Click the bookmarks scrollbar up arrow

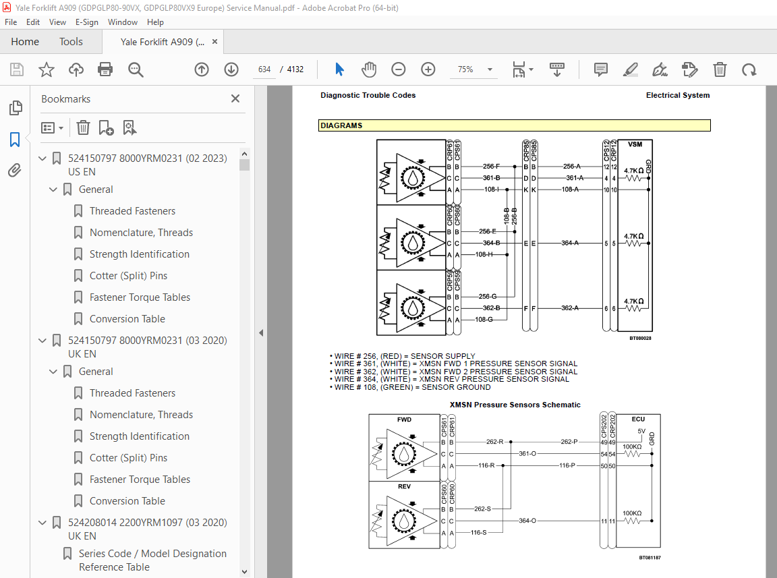(x=244, y=153)
